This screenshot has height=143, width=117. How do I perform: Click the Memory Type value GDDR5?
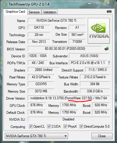point(41,84)
